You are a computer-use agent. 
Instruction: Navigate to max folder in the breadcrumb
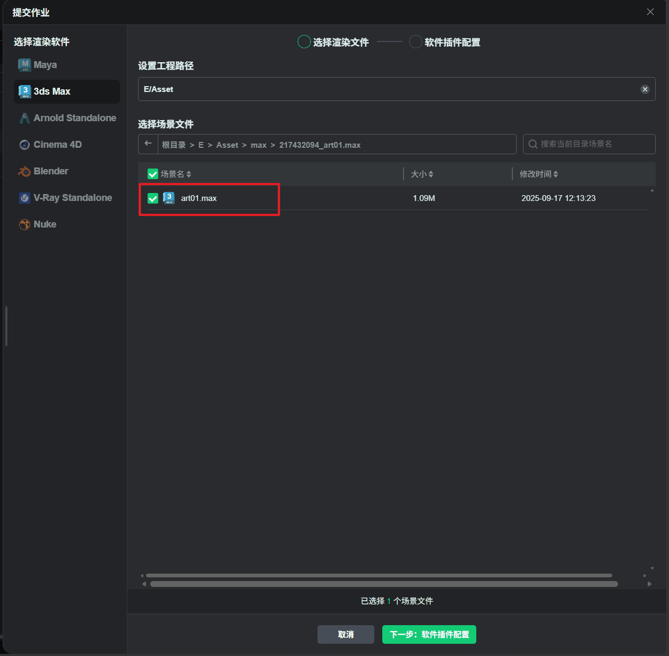[259, 145]
